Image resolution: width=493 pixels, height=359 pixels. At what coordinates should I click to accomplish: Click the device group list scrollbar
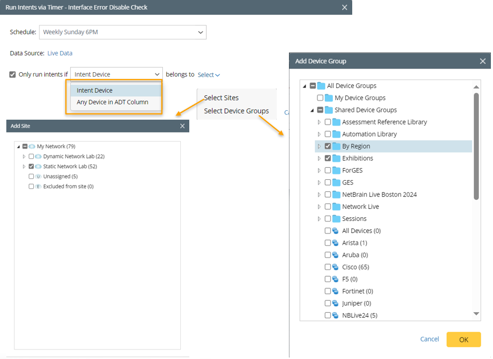click(476, 147)
